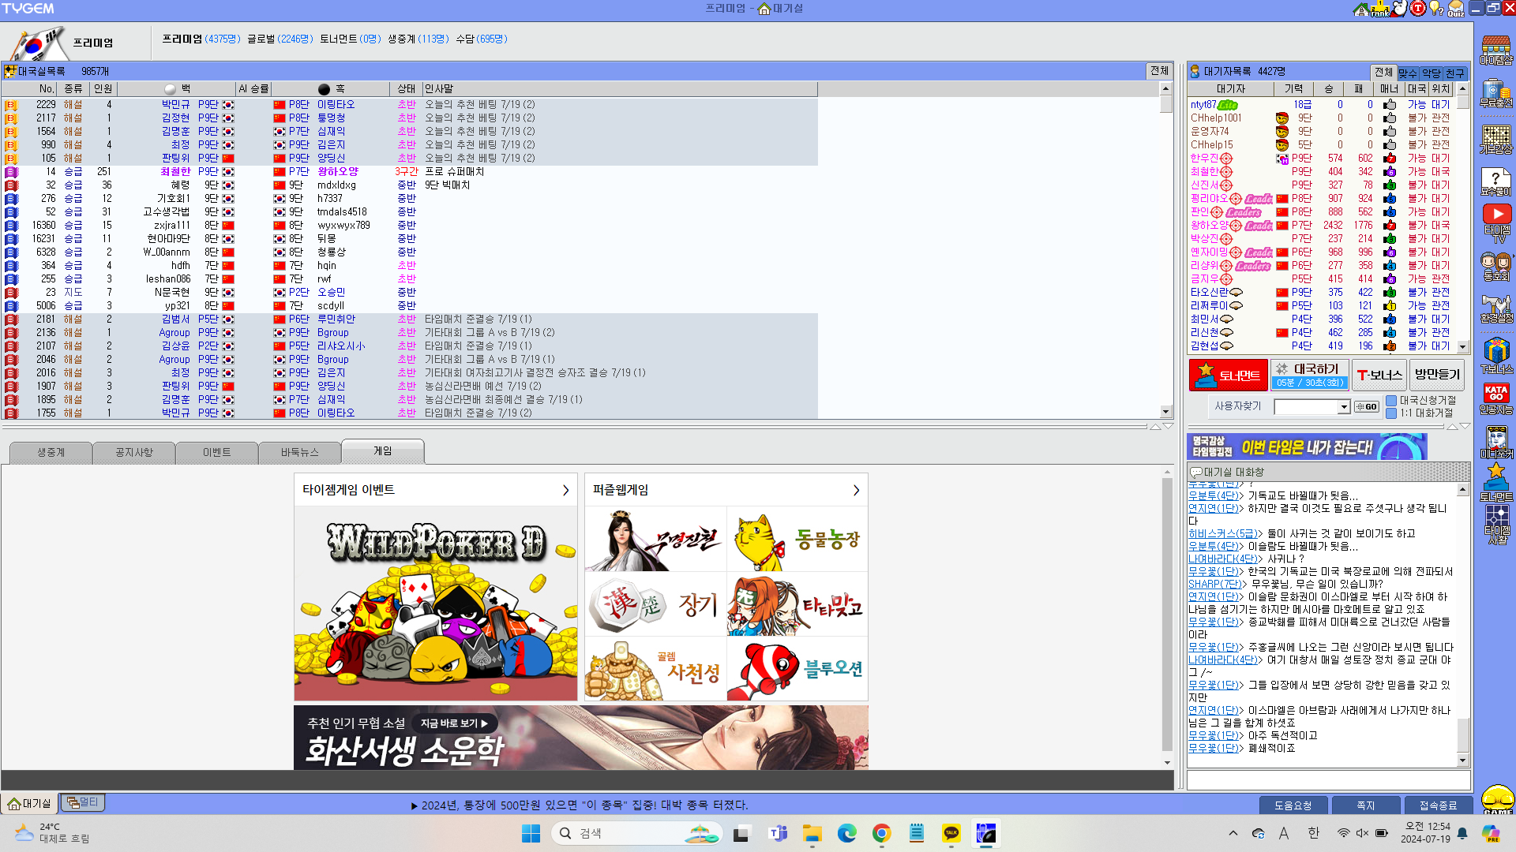Open the 지금 바로 보기 link

pos(454,723)
